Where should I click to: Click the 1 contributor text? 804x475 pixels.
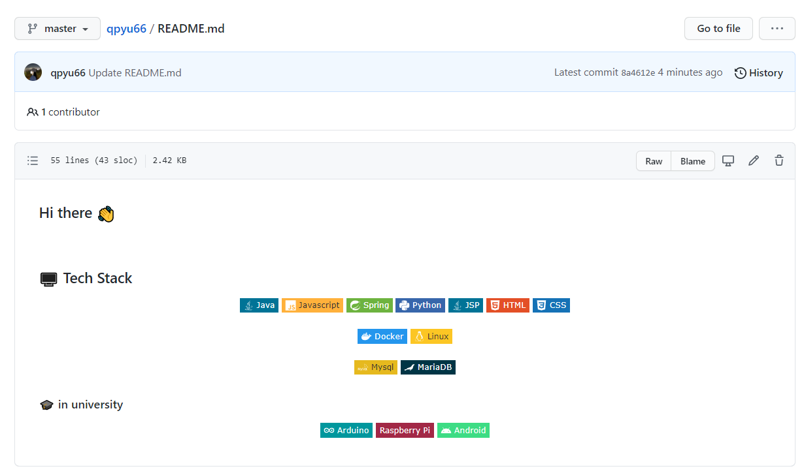71,112
